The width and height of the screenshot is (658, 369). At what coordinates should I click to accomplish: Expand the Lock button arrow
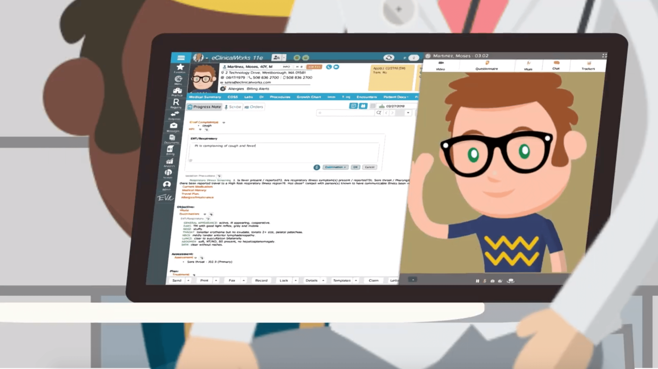(x=295, y=280)
